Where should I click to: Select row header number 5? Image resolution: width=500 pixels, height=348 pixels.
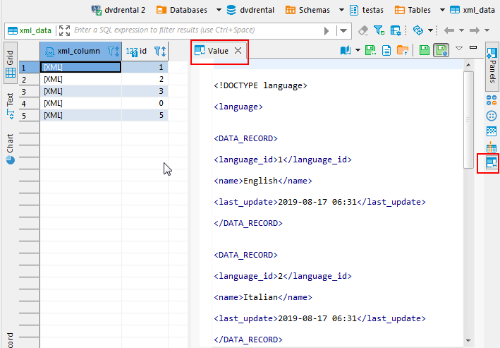(x=30, y=115)
